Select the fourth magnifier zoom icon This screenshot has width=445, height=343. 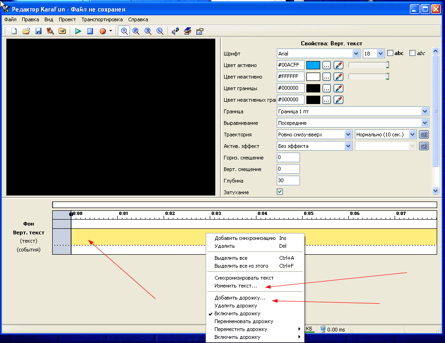coord(160,31)
